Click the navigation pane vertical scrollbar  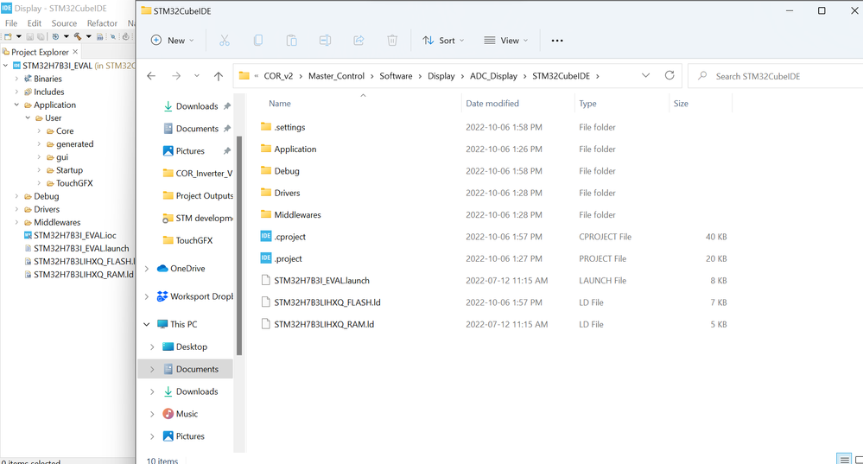click(x=239, y=245)
